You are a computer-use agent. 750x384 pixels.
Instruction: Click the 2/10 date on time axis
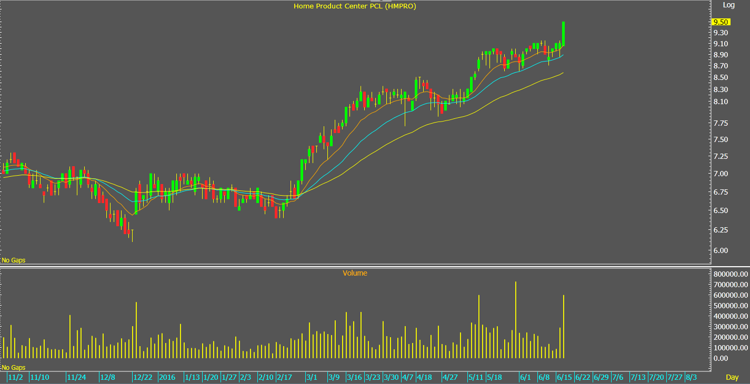pos(265,377)
